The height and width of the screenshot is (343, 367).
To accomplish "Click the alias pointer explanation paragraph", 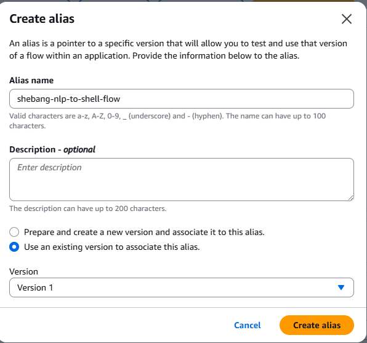I will pyautogui.click(x=178, y=49).
